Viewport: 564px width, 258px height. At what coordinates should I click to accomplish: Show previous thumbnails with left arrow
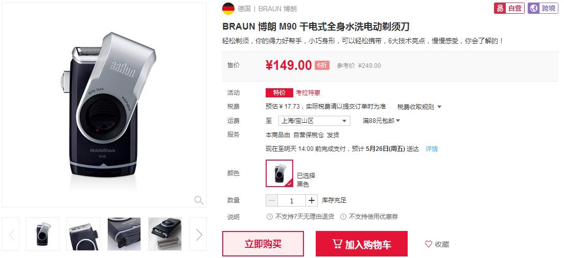10,234
